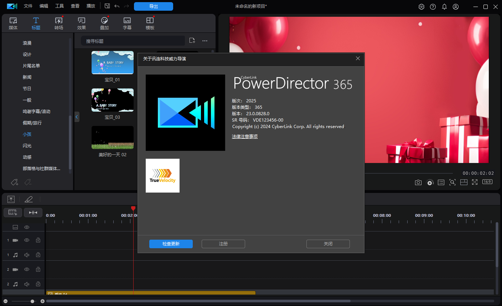Open the 16:9 aspect ratio selector

(x=487, y=182)
